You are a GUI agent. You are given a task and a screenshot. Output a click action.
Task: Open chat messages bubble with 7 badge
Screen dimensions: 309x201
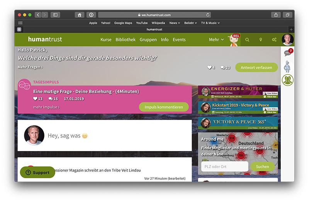(x=288, y=52)
